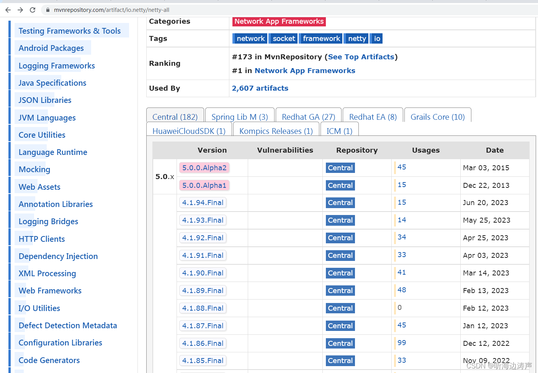Click the 'network' tag badge

pyautogui.click(x=250, y=38)
